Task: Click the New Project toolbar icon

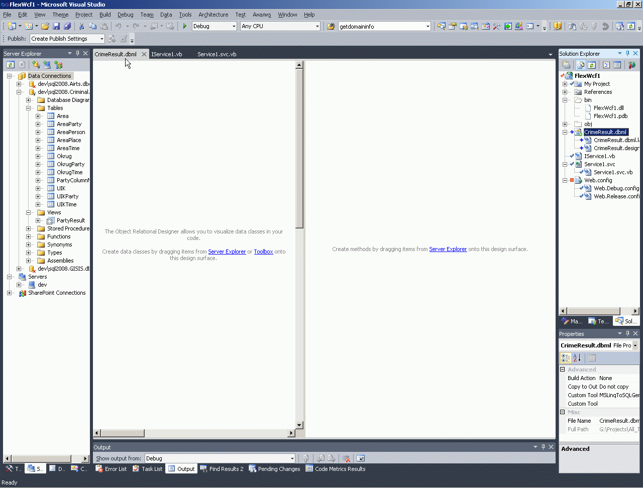Action: pos(12,26)
